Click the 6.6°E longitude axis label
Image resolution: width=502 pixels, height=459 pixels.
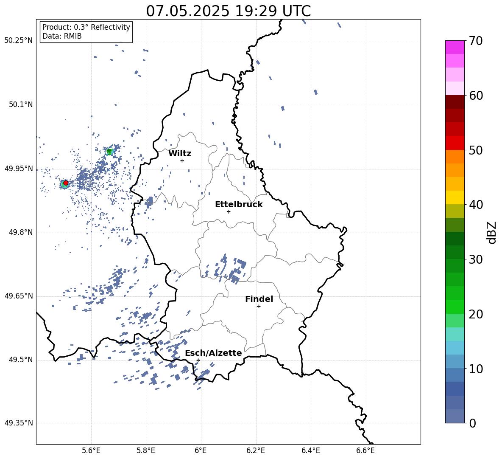click(365, 451)
